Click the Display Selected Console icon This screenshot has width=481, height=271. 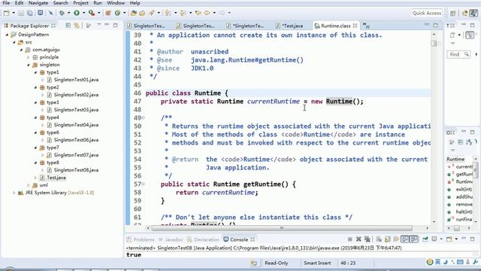click(x=434, y=239)
